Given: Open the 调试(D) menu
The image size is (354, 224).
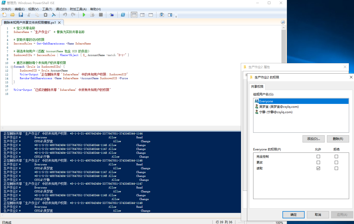Looking at the screenshot, I should [x=61, y=9].
